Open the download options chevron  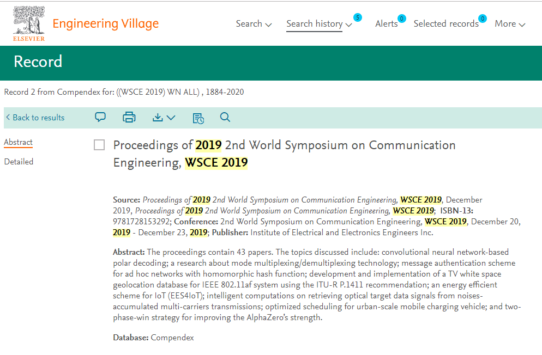tap(171, 117)
